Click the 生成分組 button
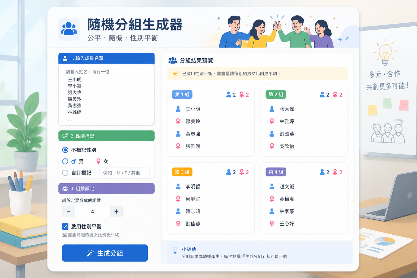The image size is (417, 278). [105, 253]
